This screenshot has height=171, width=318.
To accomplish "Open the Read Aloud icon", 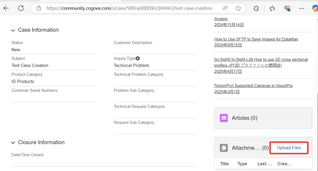I will pyautogui.click(x=225, y=8).
